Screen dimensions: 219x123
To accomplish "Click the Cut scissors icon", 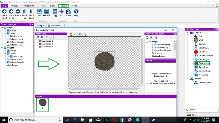I will [62, 12].
